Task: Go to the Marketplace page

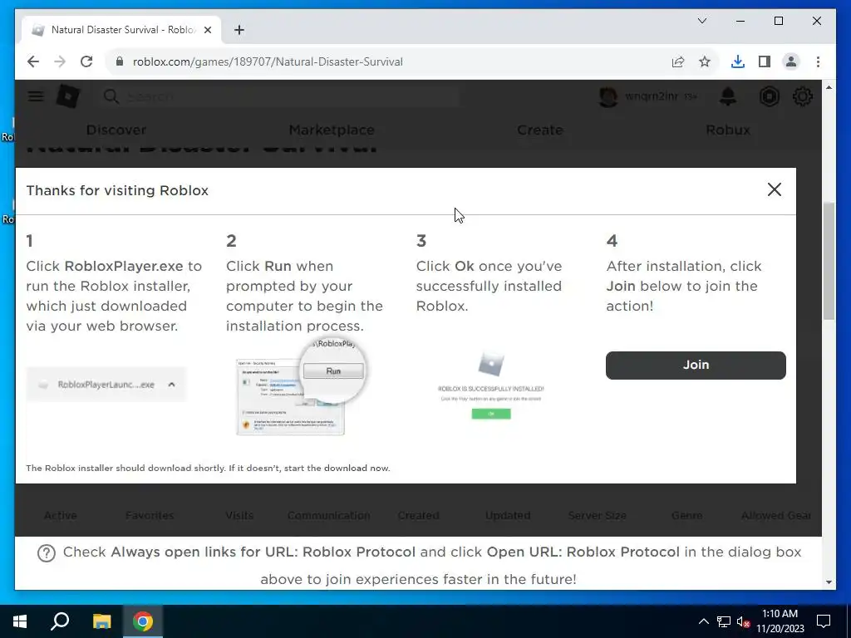Action: pyautogui.click(x=332, y=130)
